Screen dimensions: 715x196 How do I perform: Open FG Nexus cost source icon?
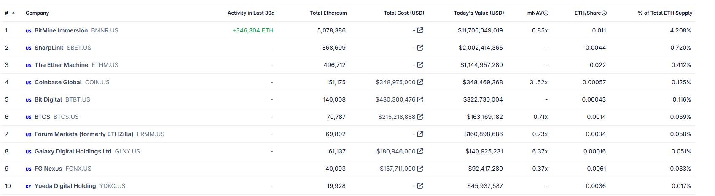420,169
